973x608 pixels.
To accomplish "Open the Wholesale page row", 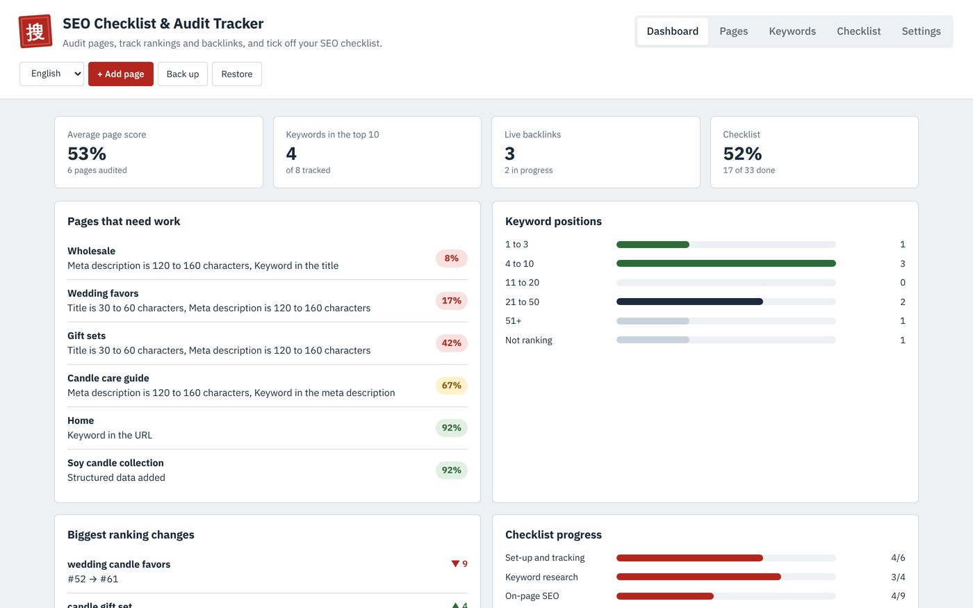I will (268, 258).
